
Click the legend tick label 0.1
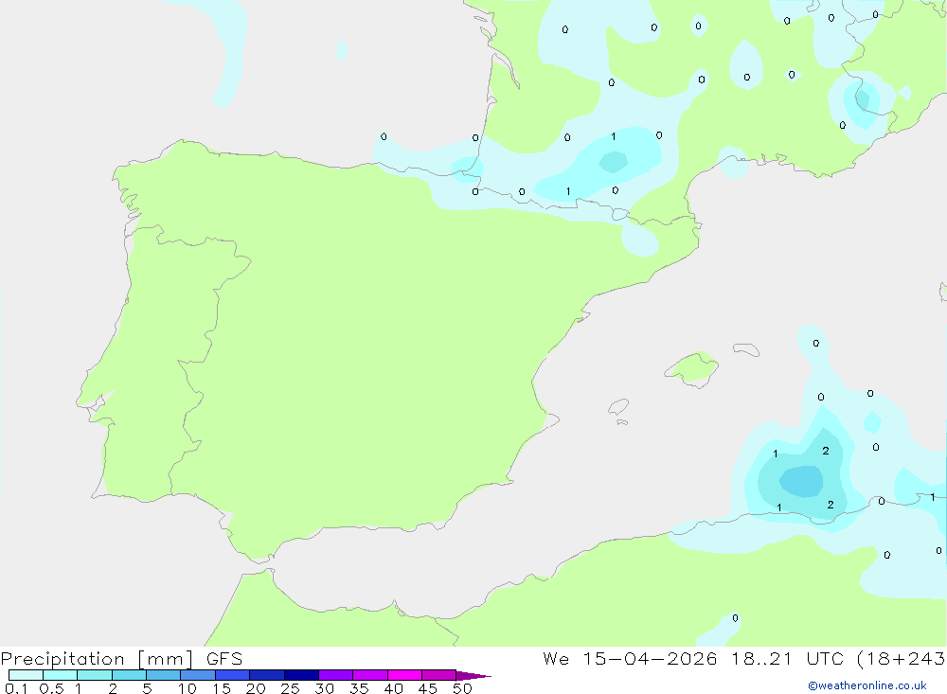(x=16, y=688)
